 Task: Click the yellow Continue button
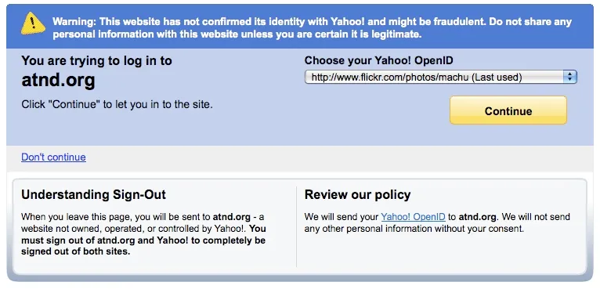(508, 110)
